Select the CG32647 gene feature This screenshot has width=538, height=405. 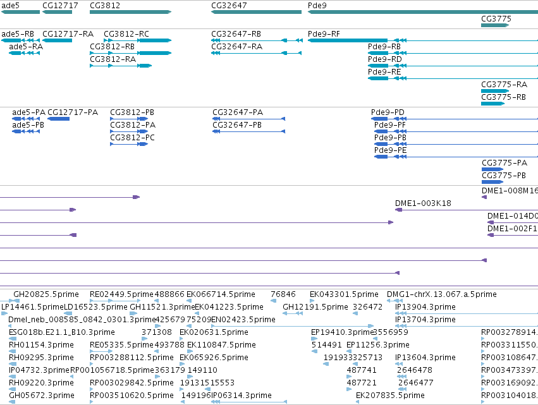256,12
